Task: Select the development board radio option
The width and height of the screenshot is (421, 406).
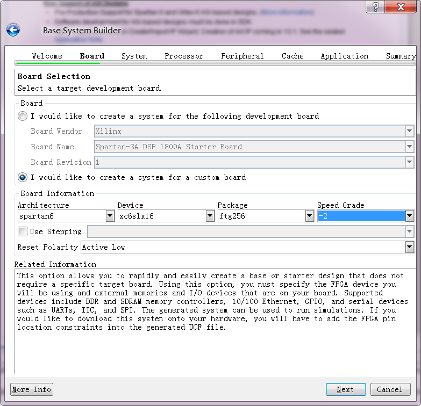Action: pyautogui.click(x=23, y=116)
